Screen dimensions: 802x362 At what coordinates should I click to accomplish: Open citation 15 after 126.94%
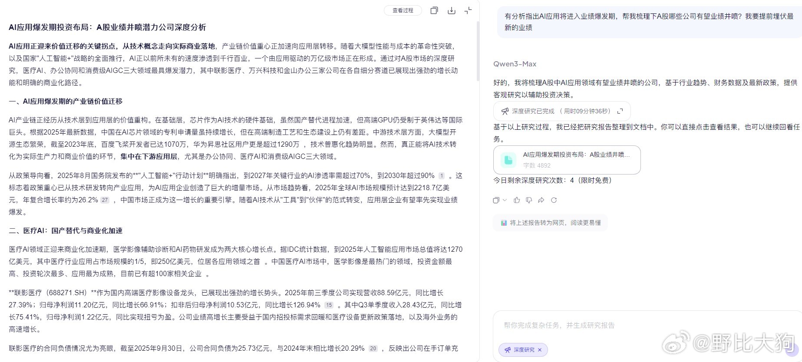pos(329,305)
